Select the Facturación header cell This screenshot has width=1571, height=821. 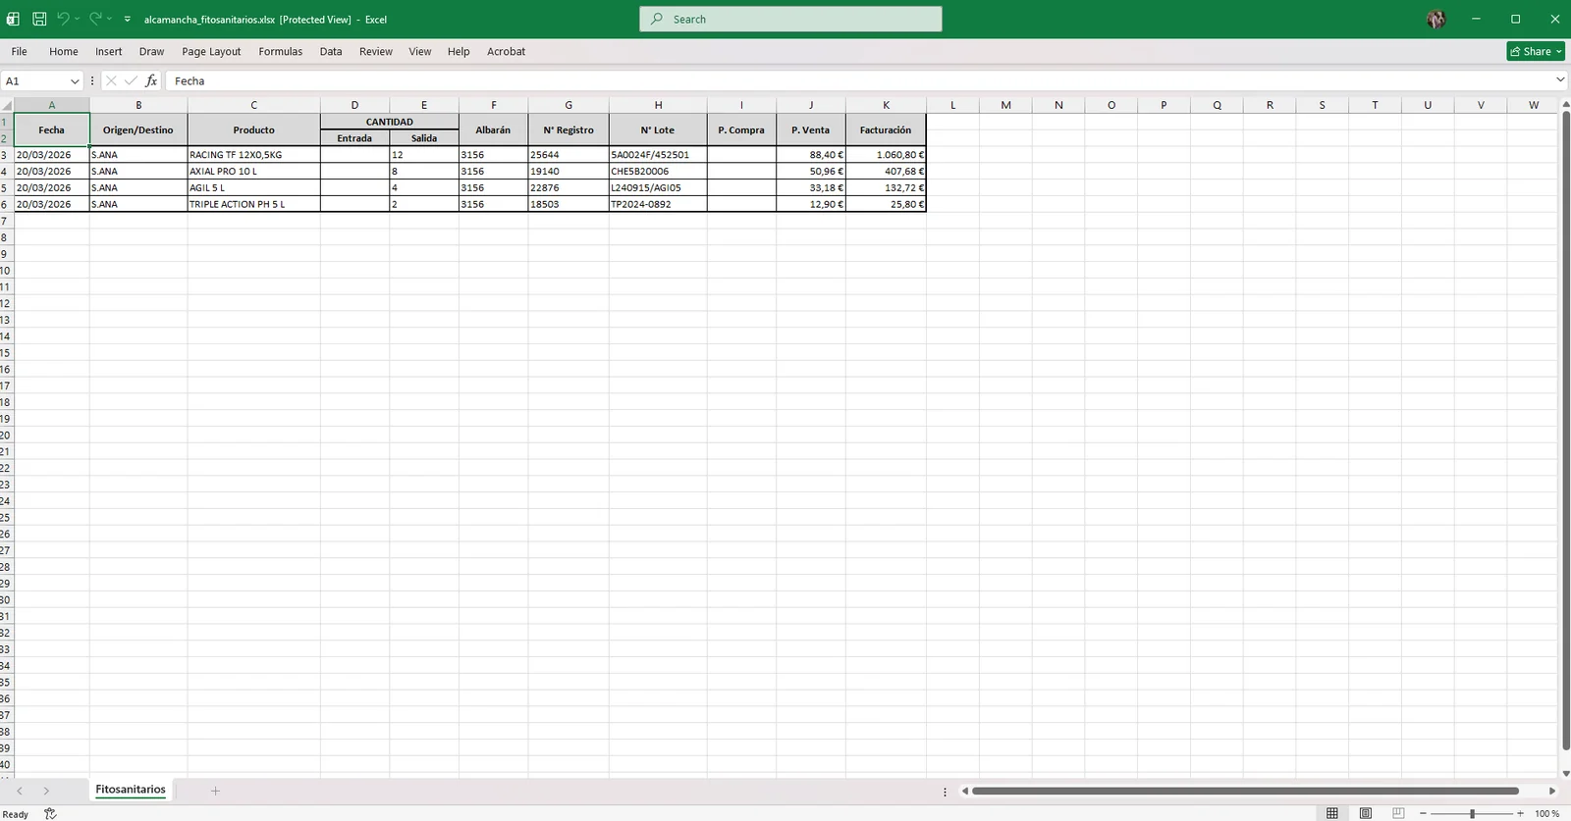coord(886,129)
